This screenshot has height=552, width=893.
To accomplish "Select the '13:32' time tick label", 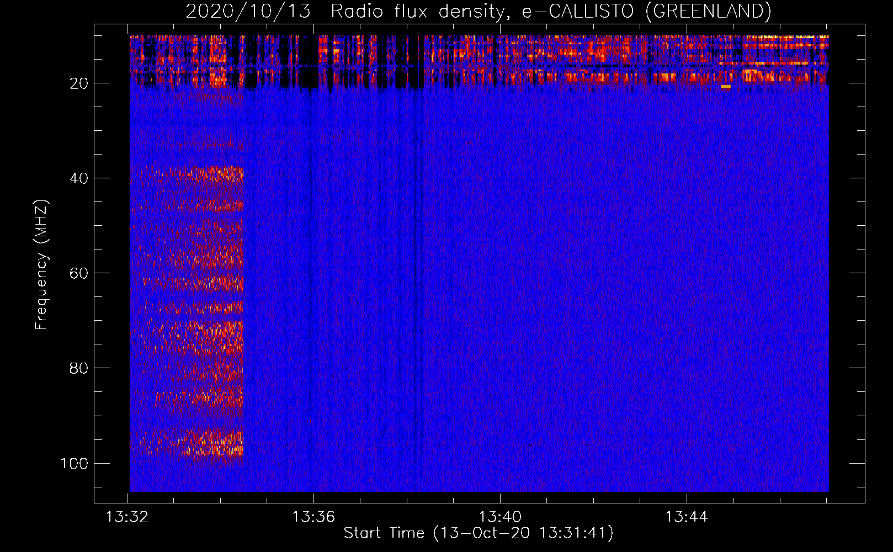I will [x=127, y=517].
